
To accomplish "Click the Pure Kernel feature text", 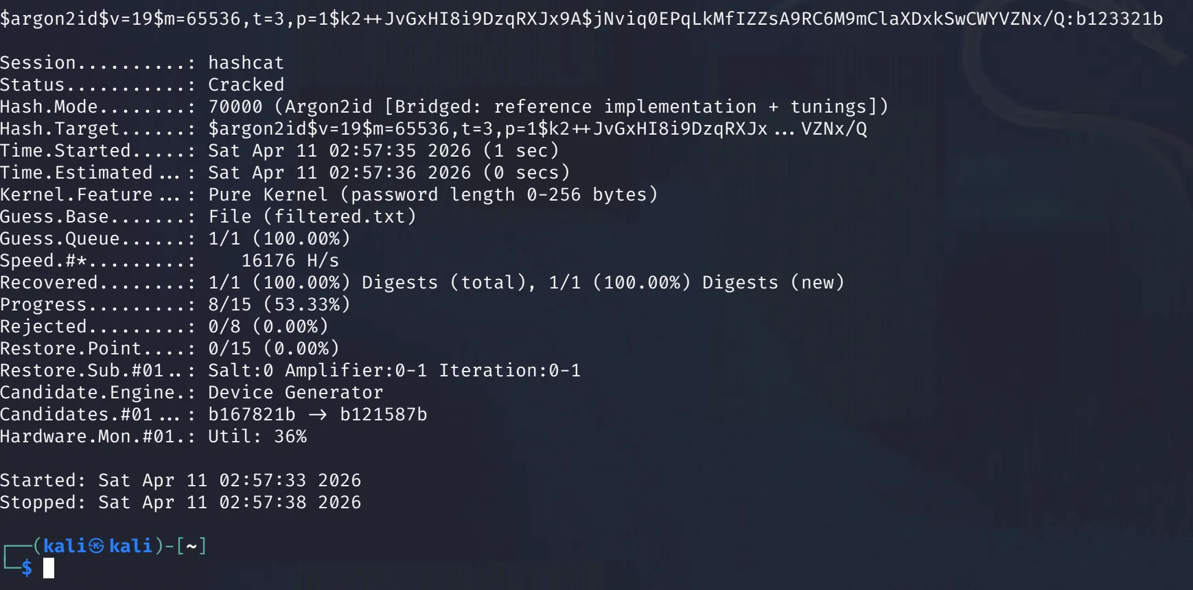I will [x=268, y=194].
